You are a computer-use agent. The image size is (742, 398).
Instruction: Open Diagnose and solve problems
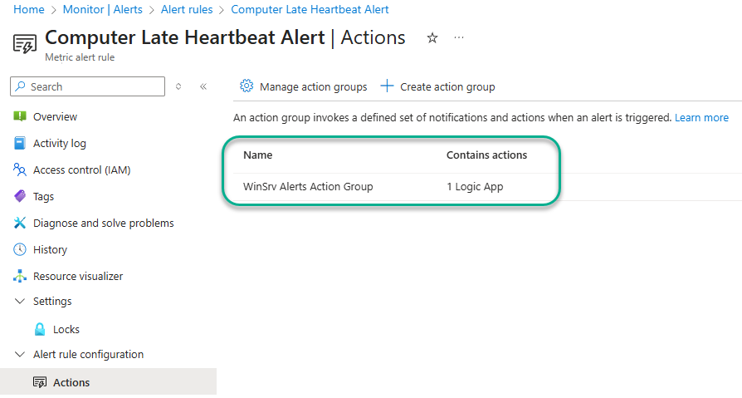click(x=104, y=223)
